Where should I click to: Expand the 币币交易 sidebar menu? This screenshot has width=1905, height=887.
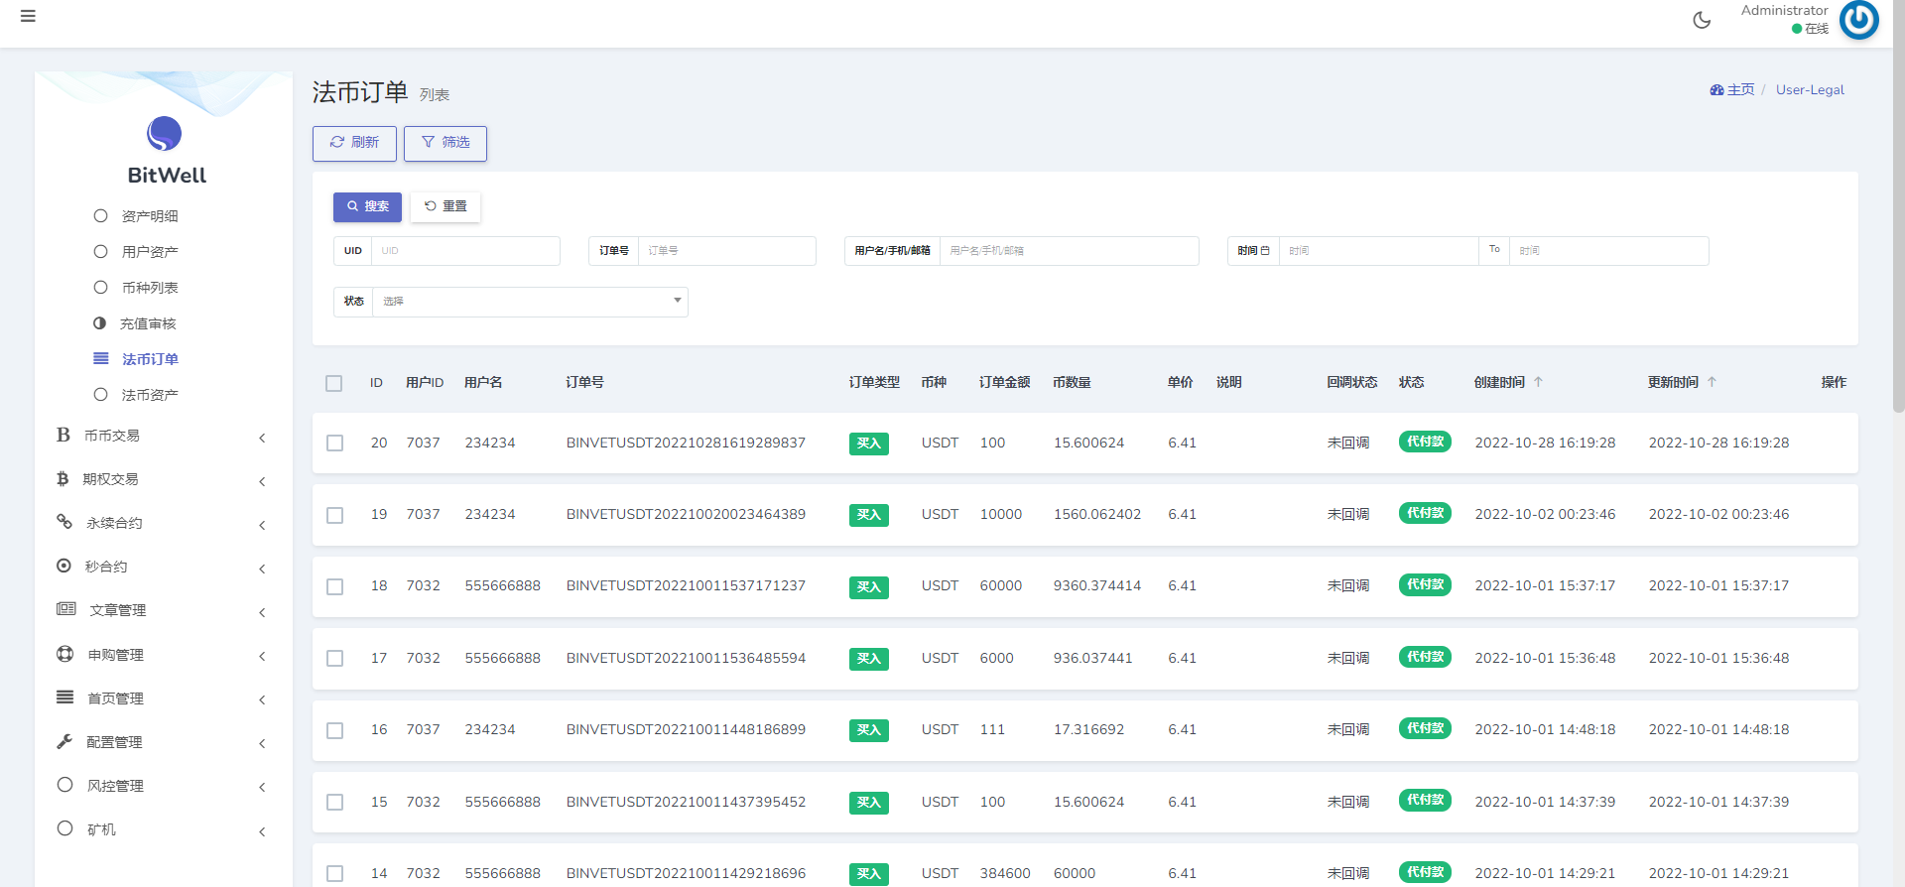164,436
